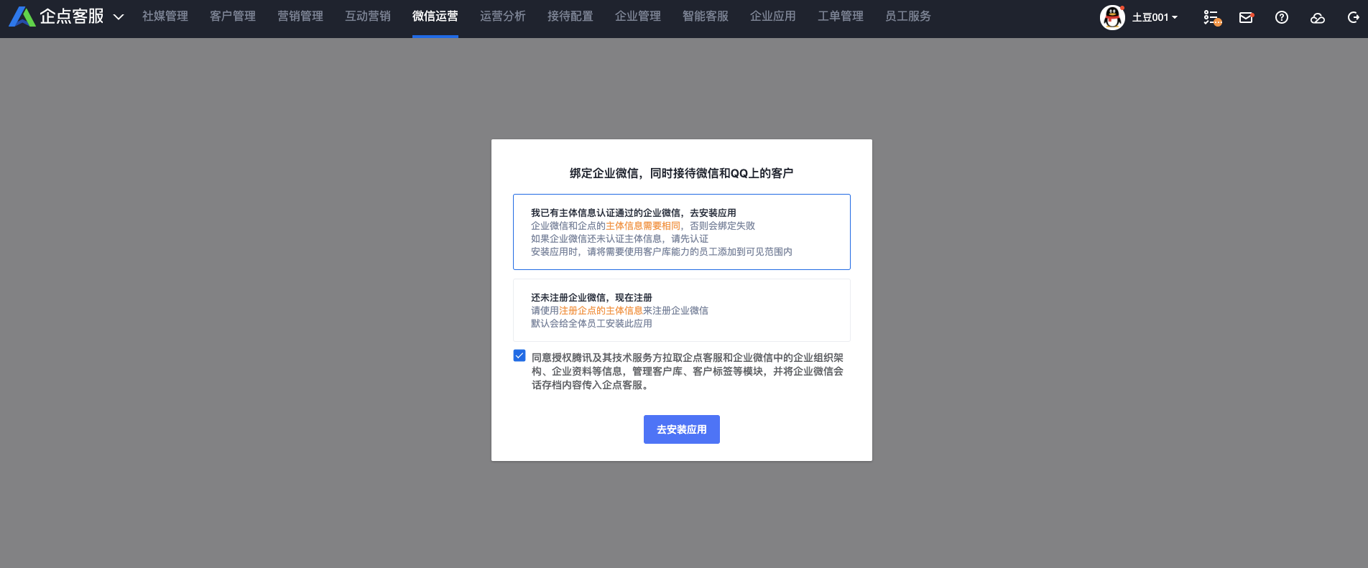Screen dimensions: 1368x568
Task: Navigate to 智能客服
Action: click(706, 17)
